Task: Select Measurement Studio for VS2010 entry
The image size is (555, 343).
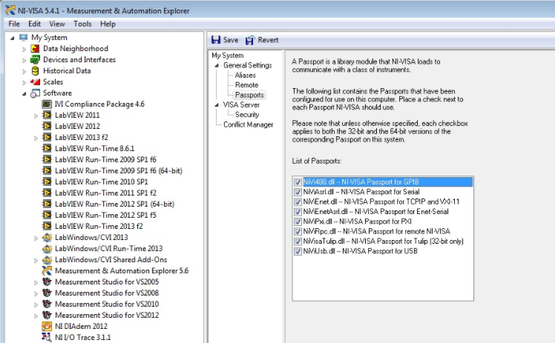Action: coord(107,304)
